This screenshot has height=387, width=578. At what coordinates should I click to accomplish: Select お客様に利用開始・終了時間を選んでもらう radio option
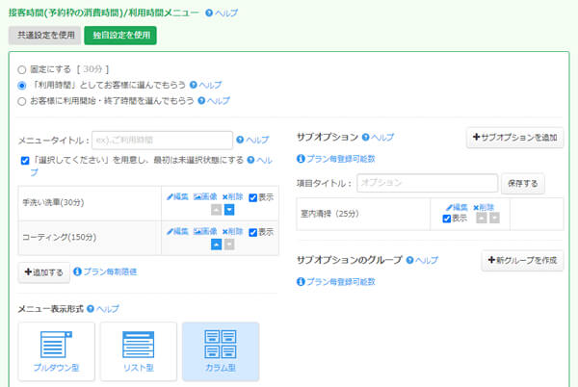click(x=22, y=100)
